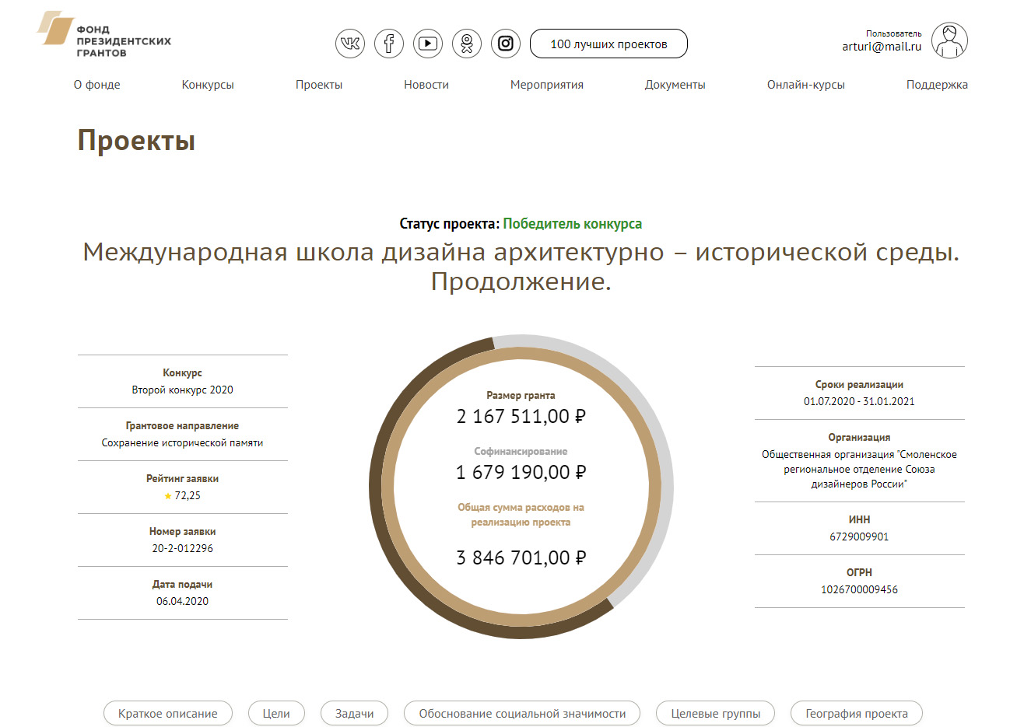Click the organization name text
The width and height of the screenshot is (1017, 727).
[x=860, y=470]
